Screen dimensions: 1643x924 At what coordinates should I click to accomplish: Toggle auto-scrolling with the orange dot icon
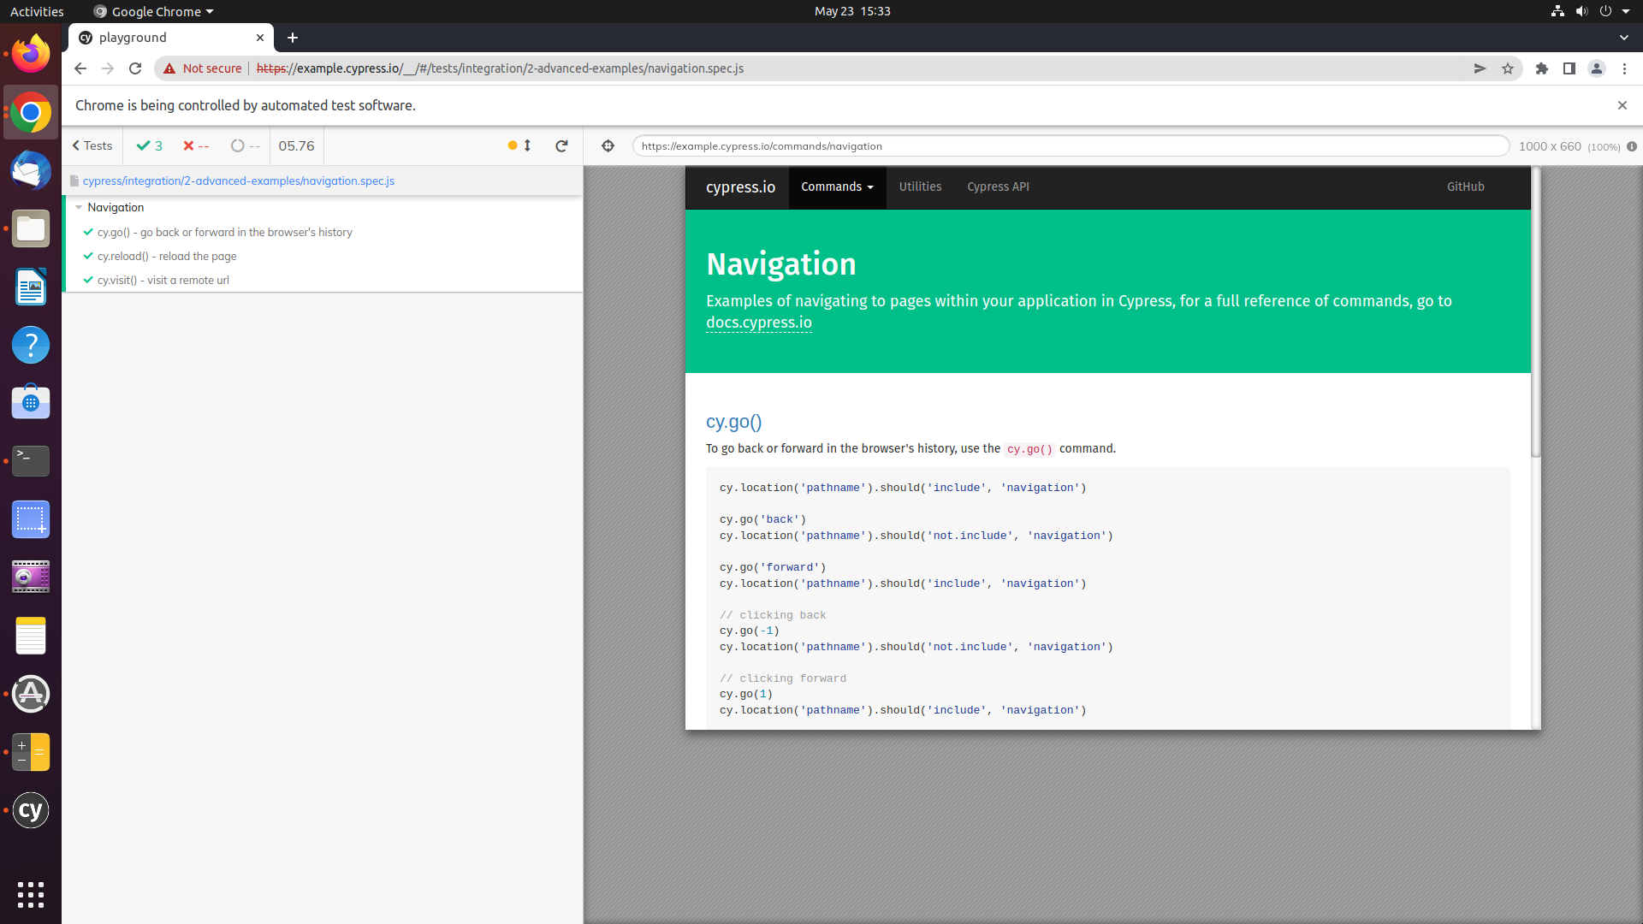click(x=513, y=145)
